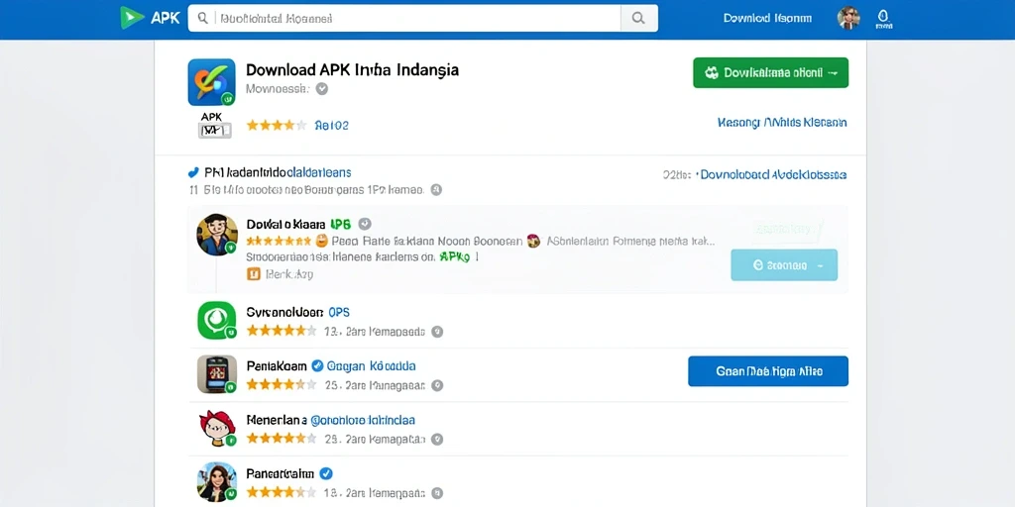This screenshot has height=507, width=1015.
Task: Open the blue link beside Menerlana
Action: [x=363, y=420]
